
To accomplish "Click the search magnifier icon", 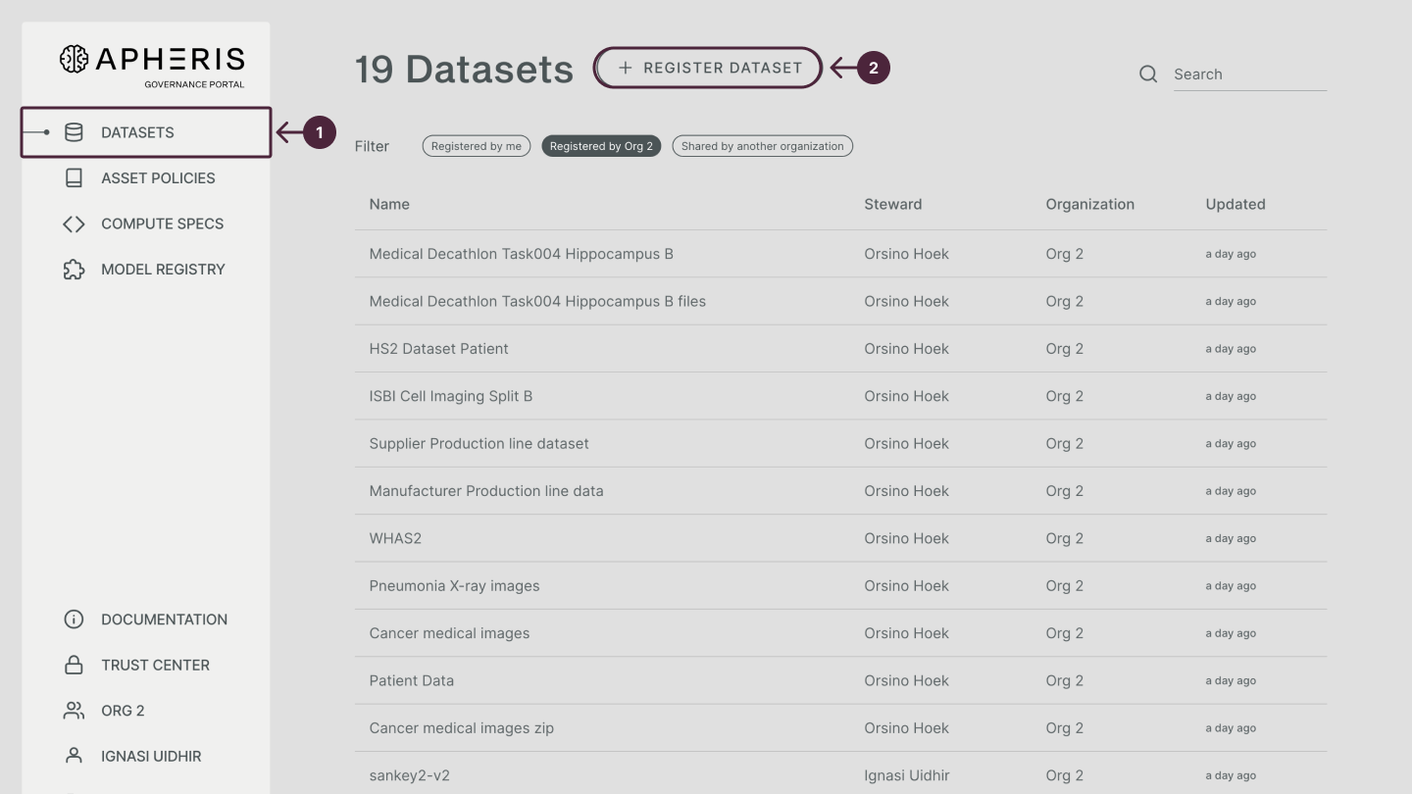I will [1147, 74].
